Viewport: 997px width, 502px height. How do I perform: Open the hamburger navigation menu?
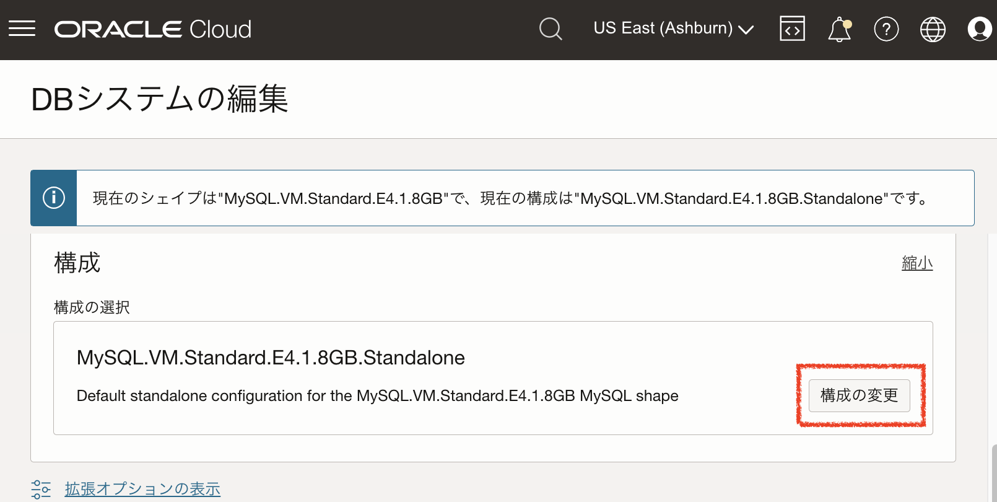point(22,29)
